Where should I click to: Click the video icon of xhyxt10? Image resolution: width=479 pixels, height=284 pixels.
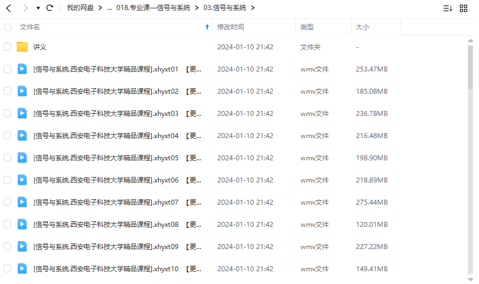[22, 268]
